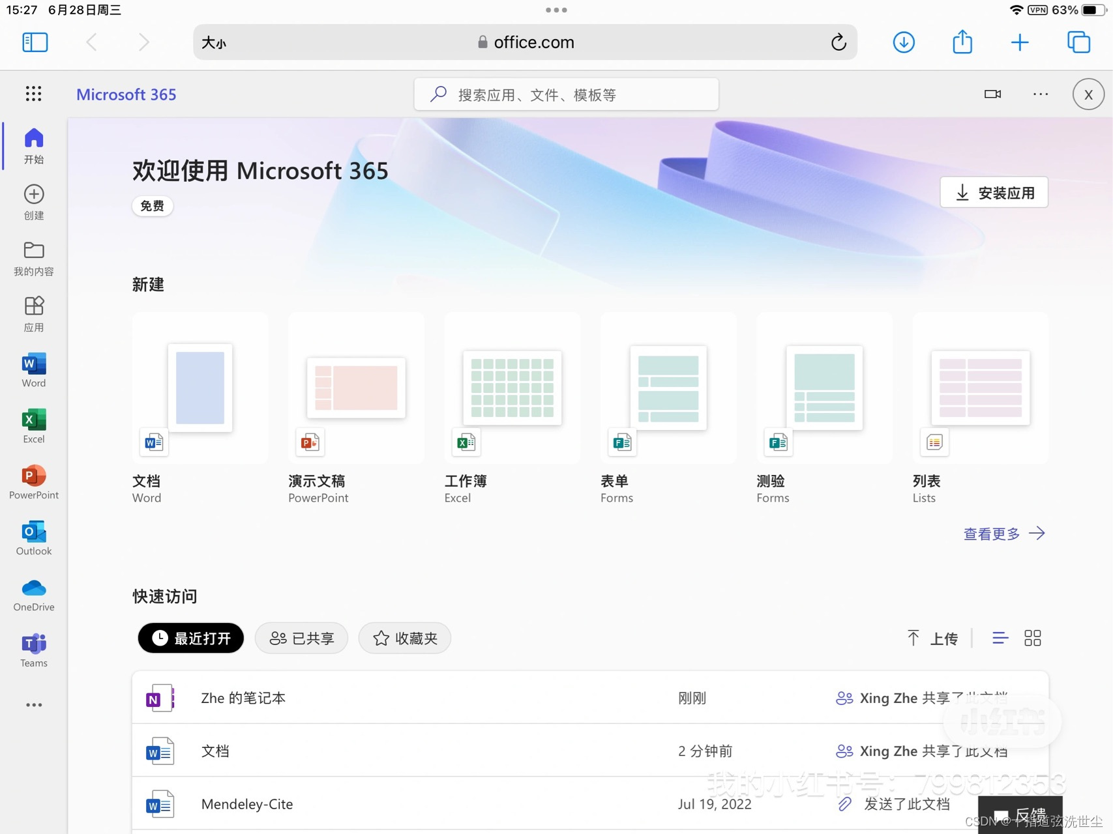Open the Microsoft 365 app launcher grid

33,94
